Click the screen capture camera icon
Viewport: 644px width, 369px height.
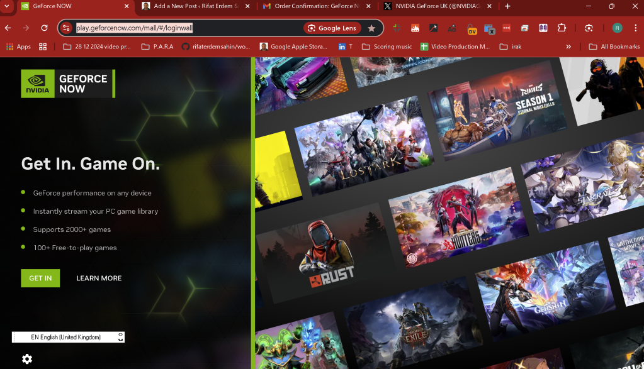click(x=589, y=28)
